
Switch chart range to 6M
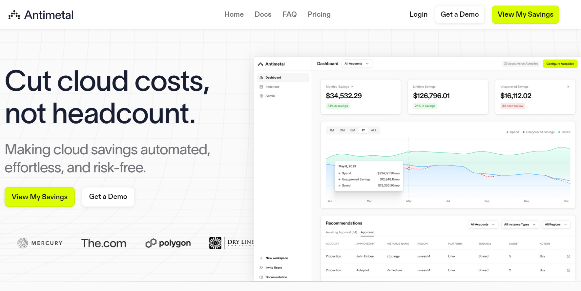point(353,130)
